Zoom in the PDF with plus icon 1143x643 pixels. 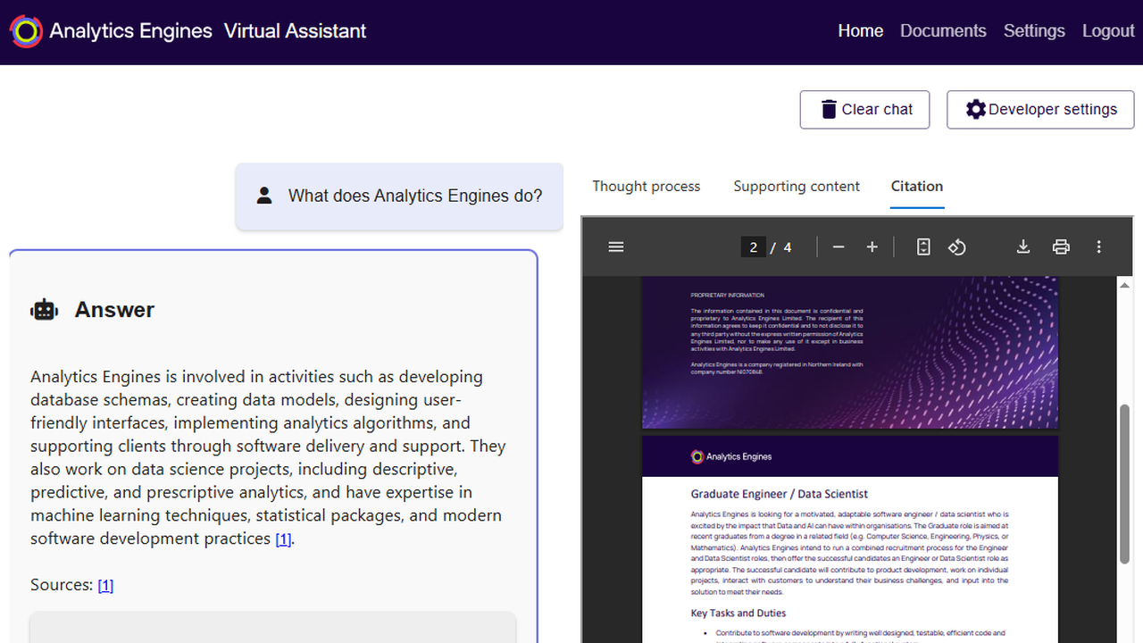coord(872,247)
